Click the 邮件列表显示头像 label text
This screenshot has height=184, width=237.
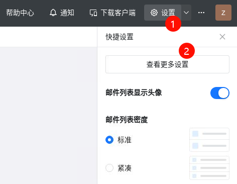click(134, 93)
